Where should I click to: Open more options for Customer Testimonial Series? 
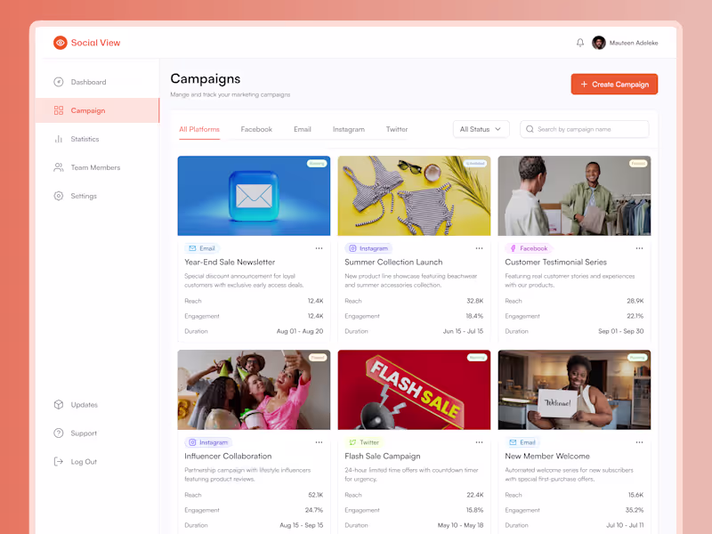click(639, 248)
